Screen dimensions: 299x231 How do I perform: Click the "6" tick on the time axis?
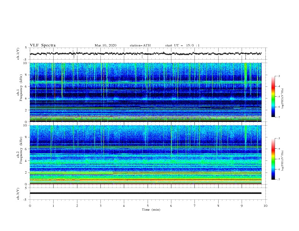click(x=171, y=206)
